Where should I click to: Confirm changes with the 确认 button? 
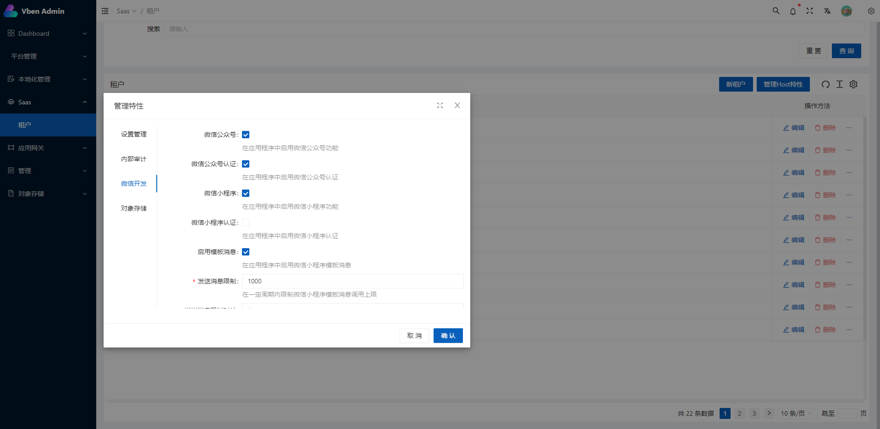(x=448, y=335)
